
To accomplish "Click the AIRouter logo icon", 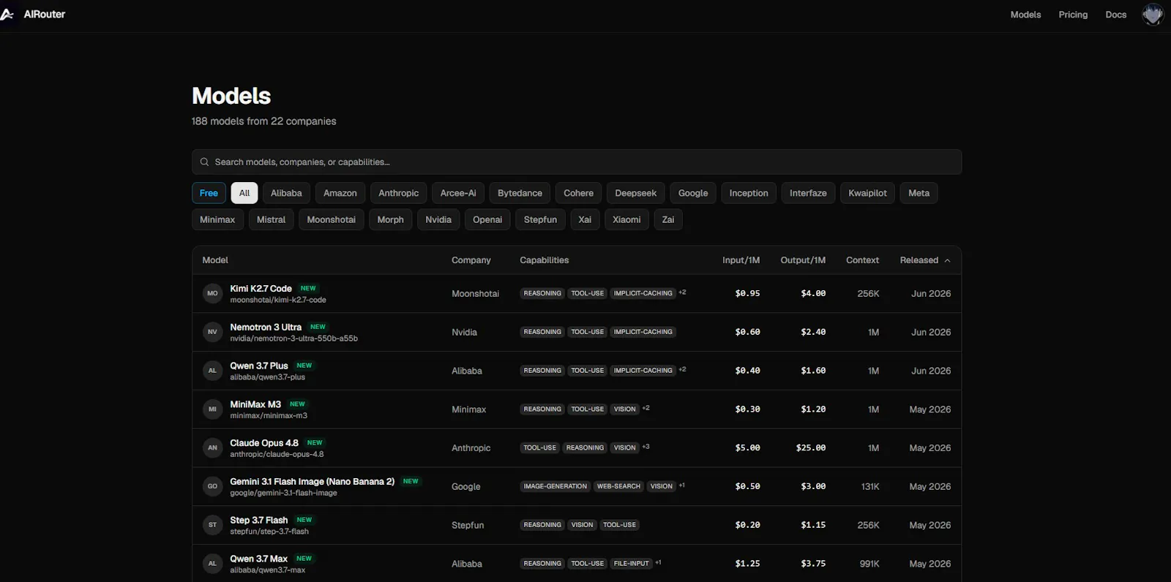I will (x=7, y=15).
